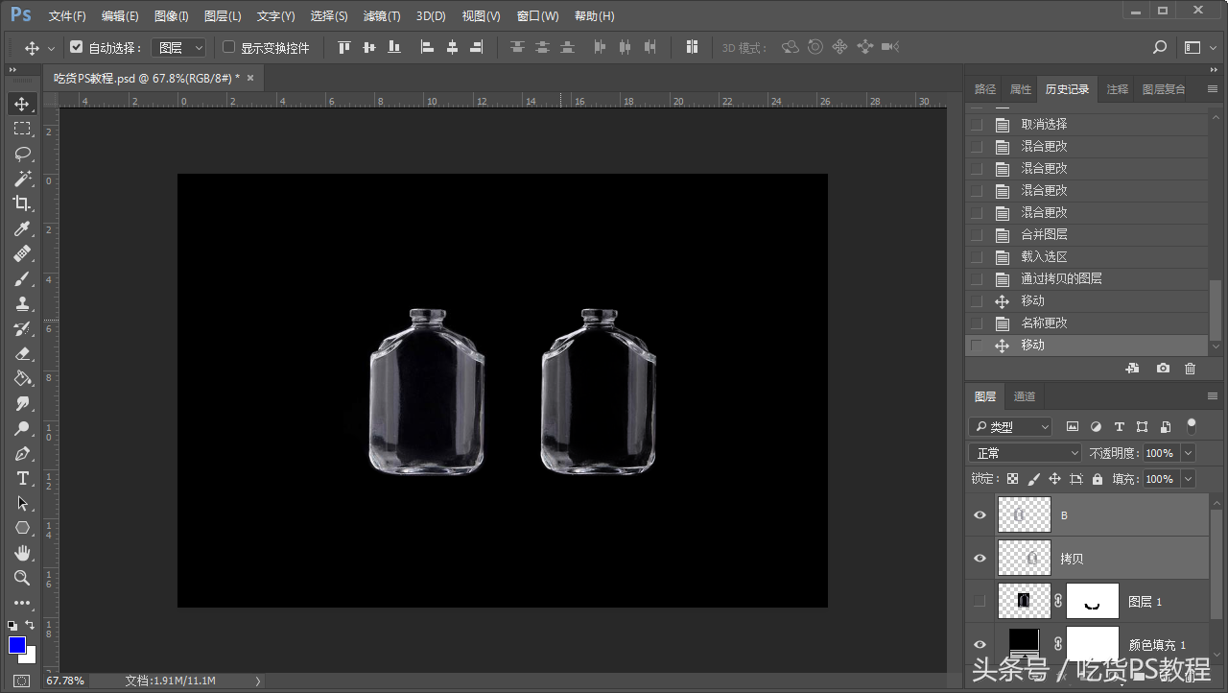This screenshot has height=693, width=1228.
Task: Open the 正常 blend mode dropdown
Action: 1025,453
